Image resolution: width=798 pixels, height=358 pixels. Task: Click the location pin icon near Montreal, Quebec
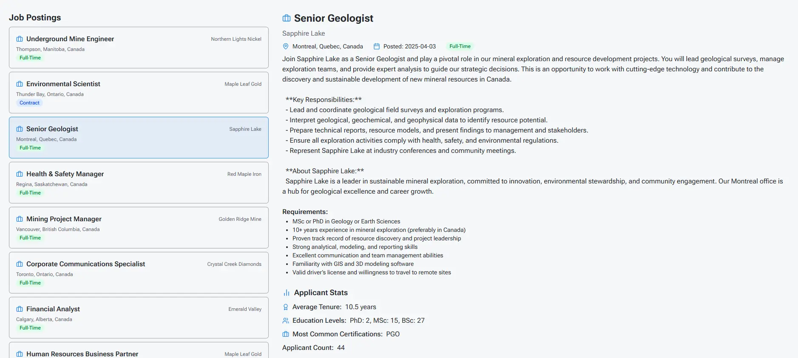285,46
